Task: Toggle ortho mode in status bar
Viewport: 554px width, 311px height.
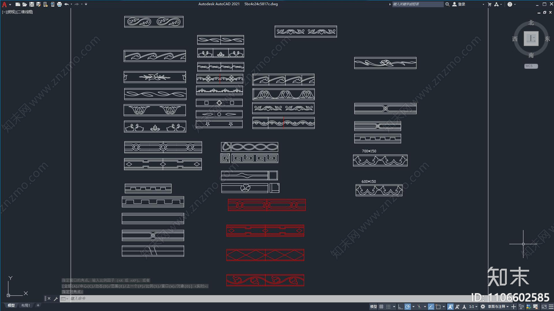Action: (x=400, y=307)
